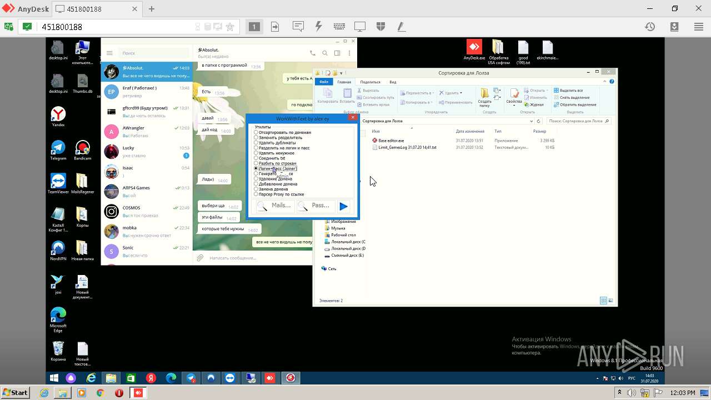This screenshot has height=400, width=711.
Task: Search within Telegram chat magnifier icon
Action: click(326, 53)
